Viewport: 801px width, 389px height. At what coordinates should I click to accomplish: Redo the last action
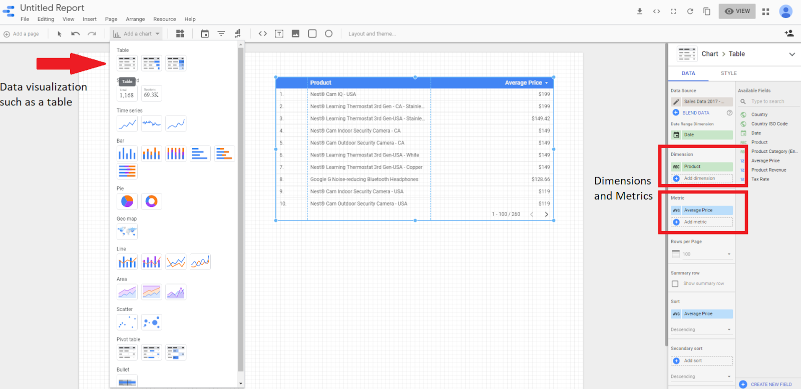coord(92,34)
